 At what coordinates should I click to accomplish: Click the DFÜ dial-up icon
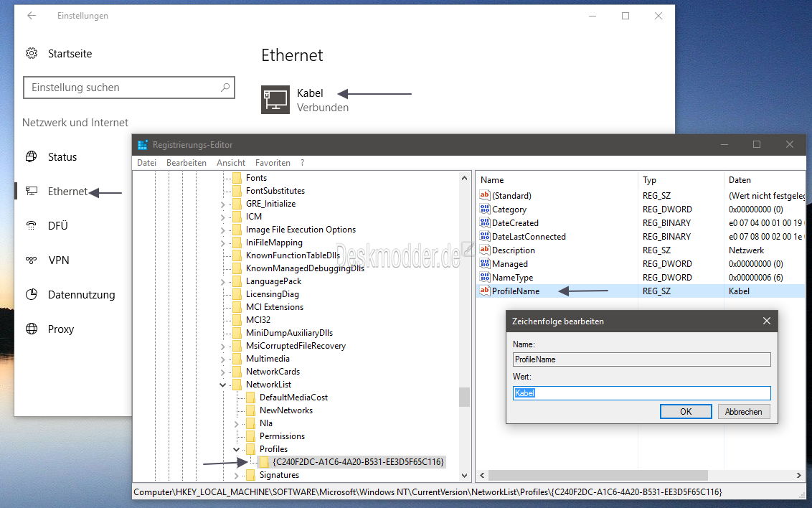click(x=32, y=225)
